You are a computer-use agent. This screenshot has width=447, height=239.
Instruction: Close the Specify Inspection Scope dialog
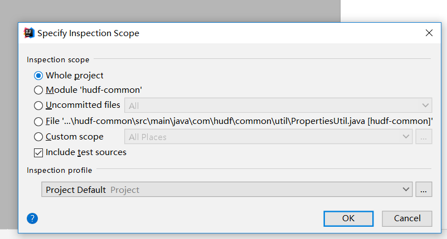429,33
